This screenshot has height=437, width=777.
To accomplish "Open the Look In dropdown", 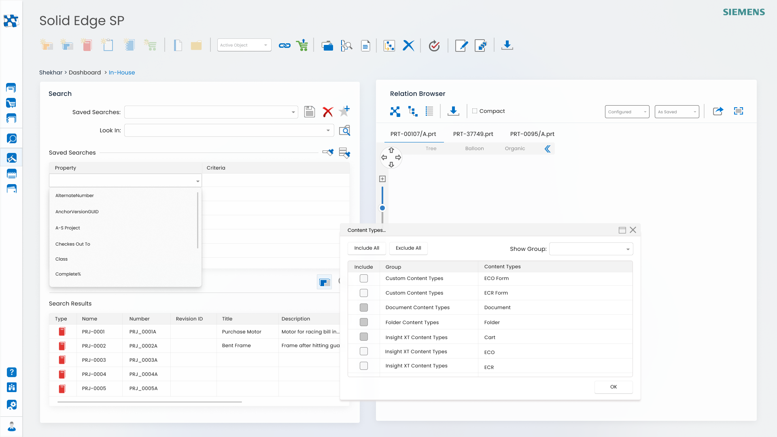I will pos(229,130).
